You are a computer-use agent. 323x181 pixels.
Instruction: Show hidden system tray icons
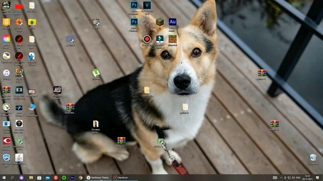click(281, 177)
